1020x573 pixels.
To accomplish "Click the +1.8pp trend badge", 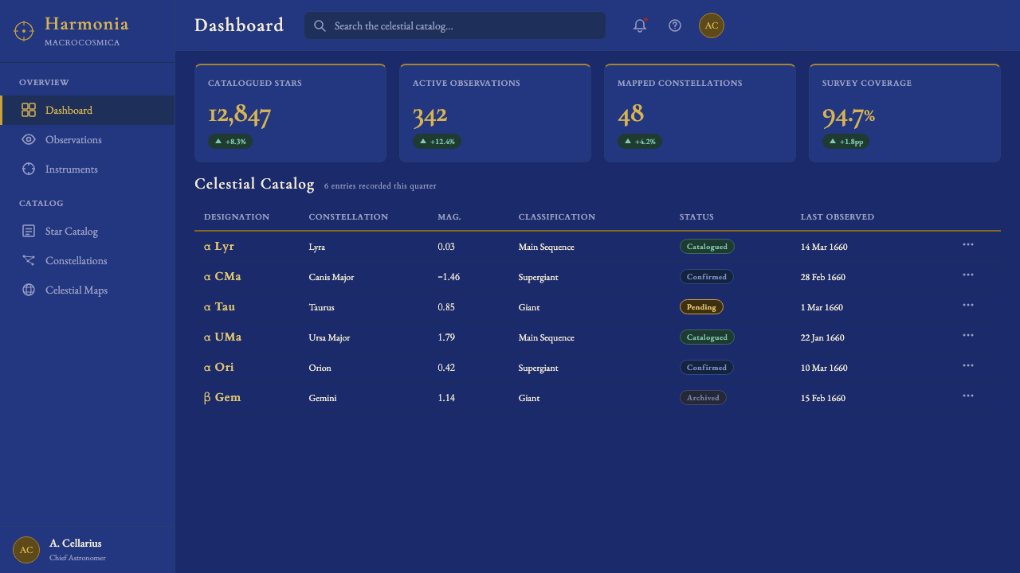I will pos(846,142).
